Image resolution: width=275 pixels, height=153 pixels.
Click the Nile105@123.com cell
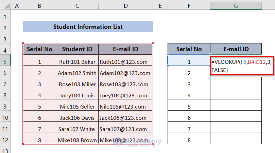pos(125,107)
